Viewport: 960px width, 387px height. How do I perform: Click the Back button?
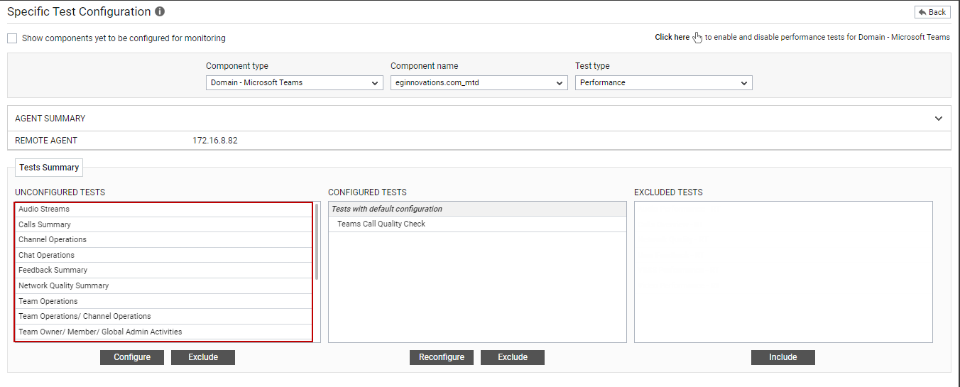click(932, 12)
